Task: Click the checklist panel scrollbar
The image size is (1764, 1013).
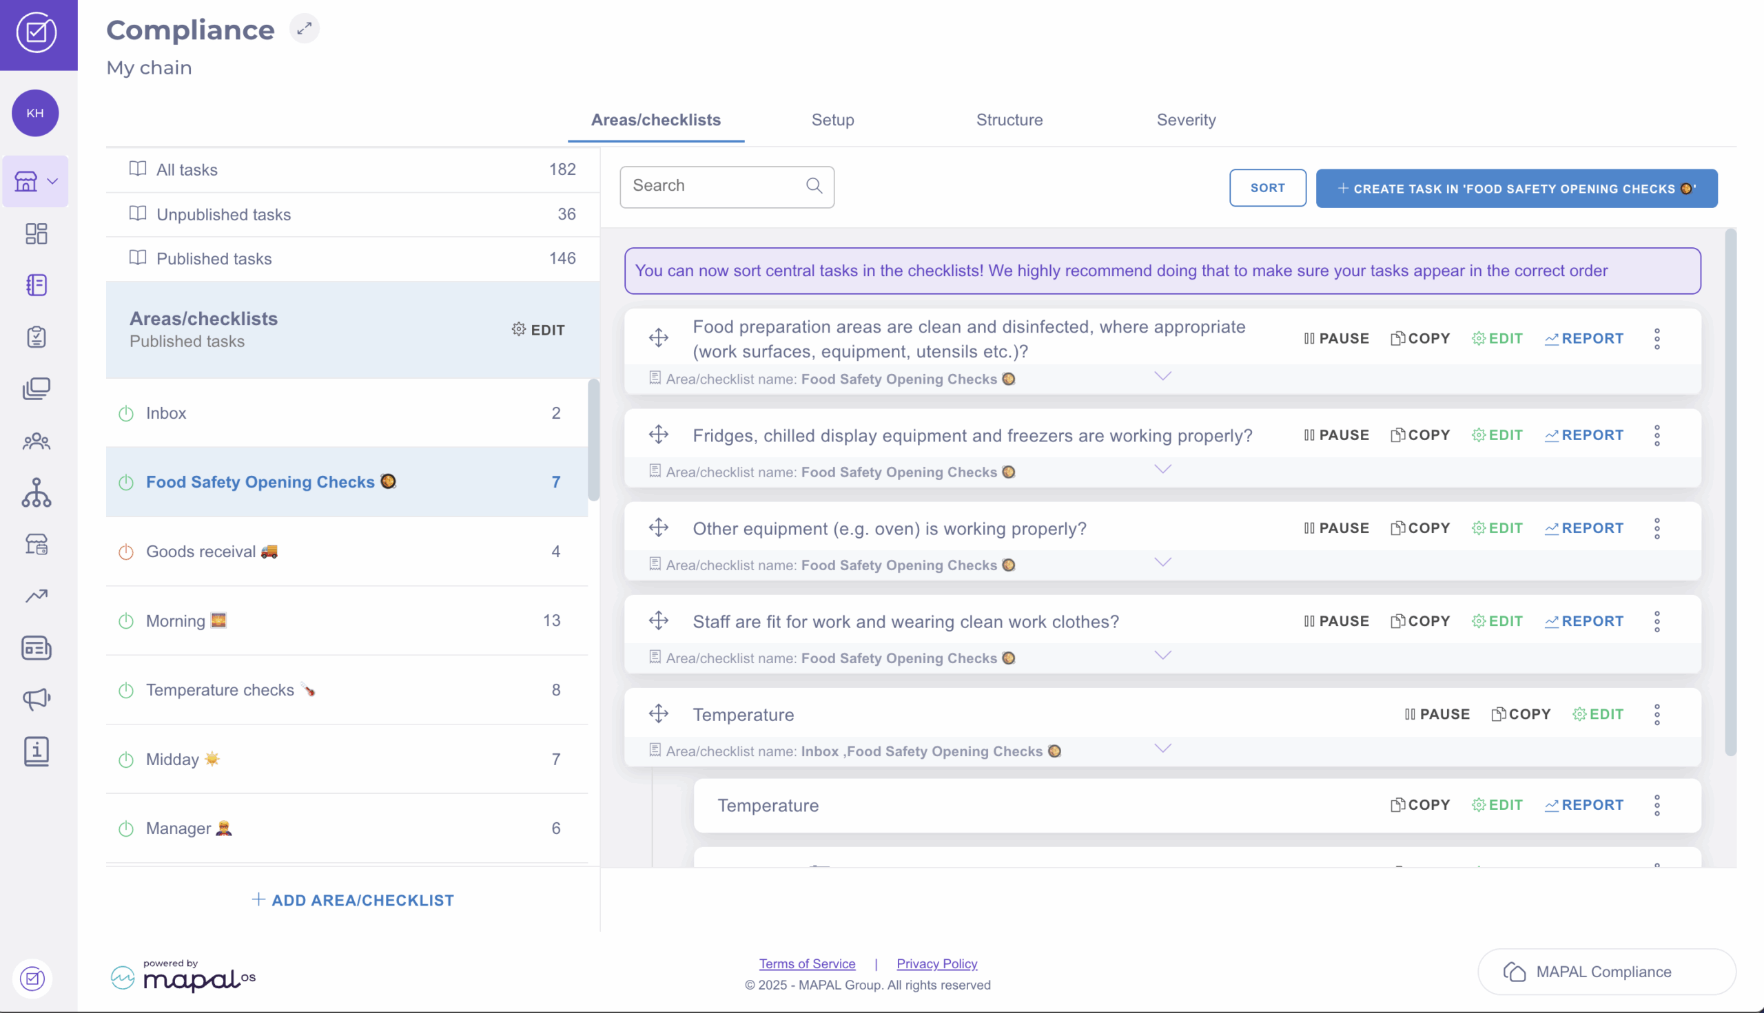Action: tap(593, 440)
